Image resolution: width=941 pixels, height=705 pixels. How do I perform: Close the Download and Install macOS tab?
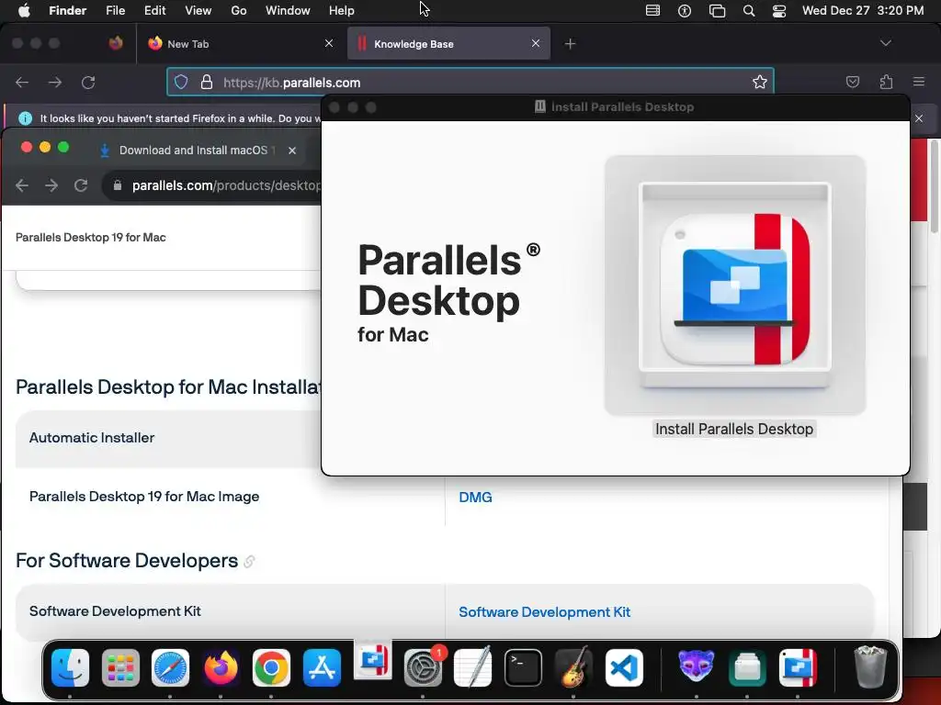[291, 151]
